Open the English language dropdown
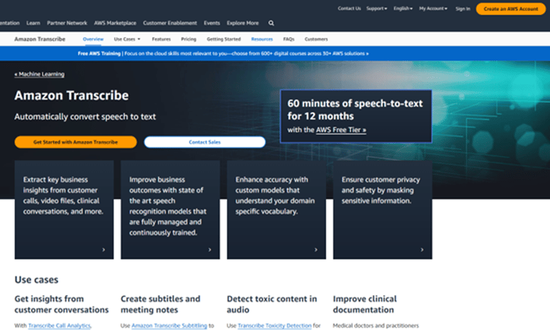Screen dimensions: 550x330 coord(403,8)
